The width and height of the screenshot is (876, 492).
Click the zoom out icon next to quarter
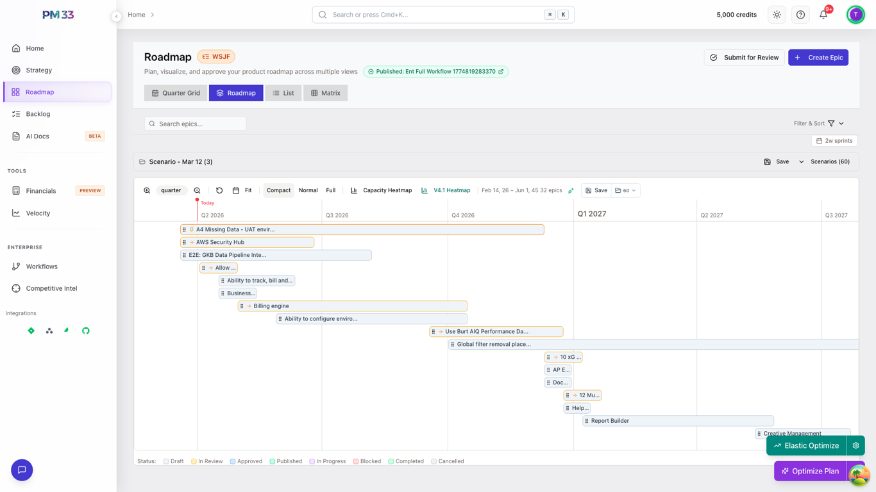[x=197, y=190]
